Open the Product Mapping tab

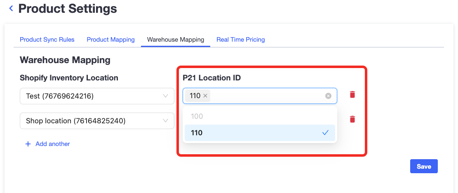tap(111, 40)
